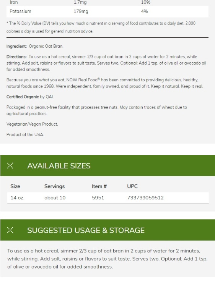
Task: Click the Potassium nutrient row
Action: (x=107, y=11)
